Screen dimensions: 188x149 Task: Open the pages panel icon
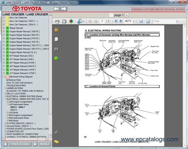click(56, 39)
